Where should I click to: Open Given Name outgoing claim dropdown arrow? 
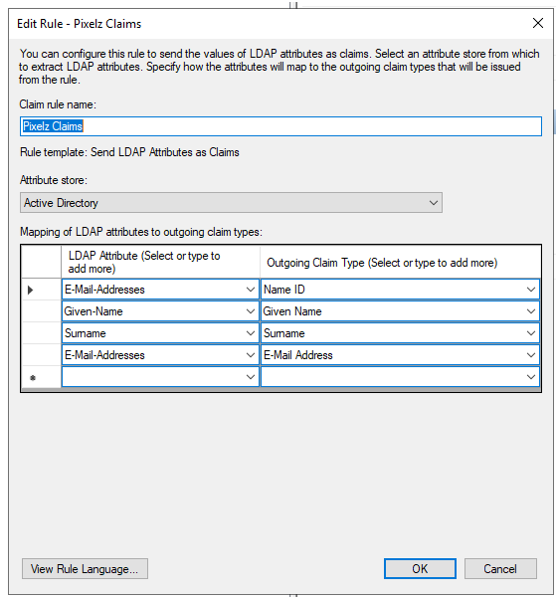coord(530,311)
